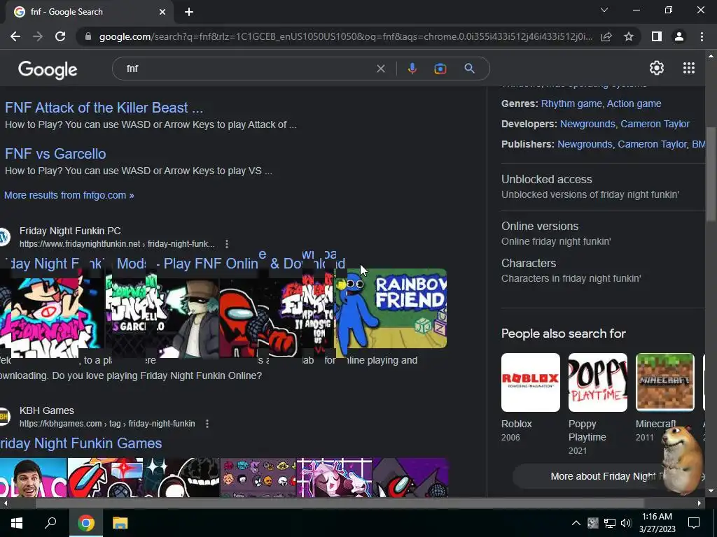This screenshot has width=717, height=537.
Task: Open Google apps grid
Action: click(689, 68)
